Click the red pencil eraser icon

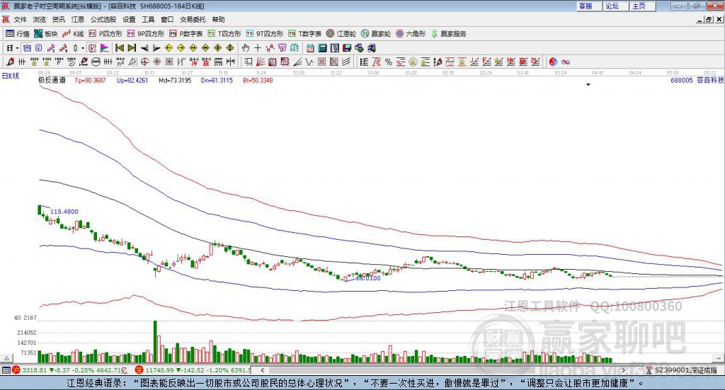tap(9, 62)
